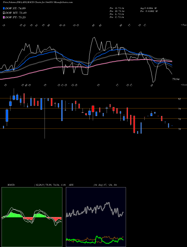Click the 'Pre L: 71.14' low value

(117, 14)
